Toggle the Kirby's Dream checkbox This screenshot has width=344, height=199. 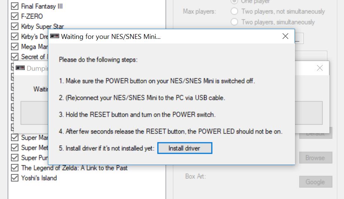[15, 36]
